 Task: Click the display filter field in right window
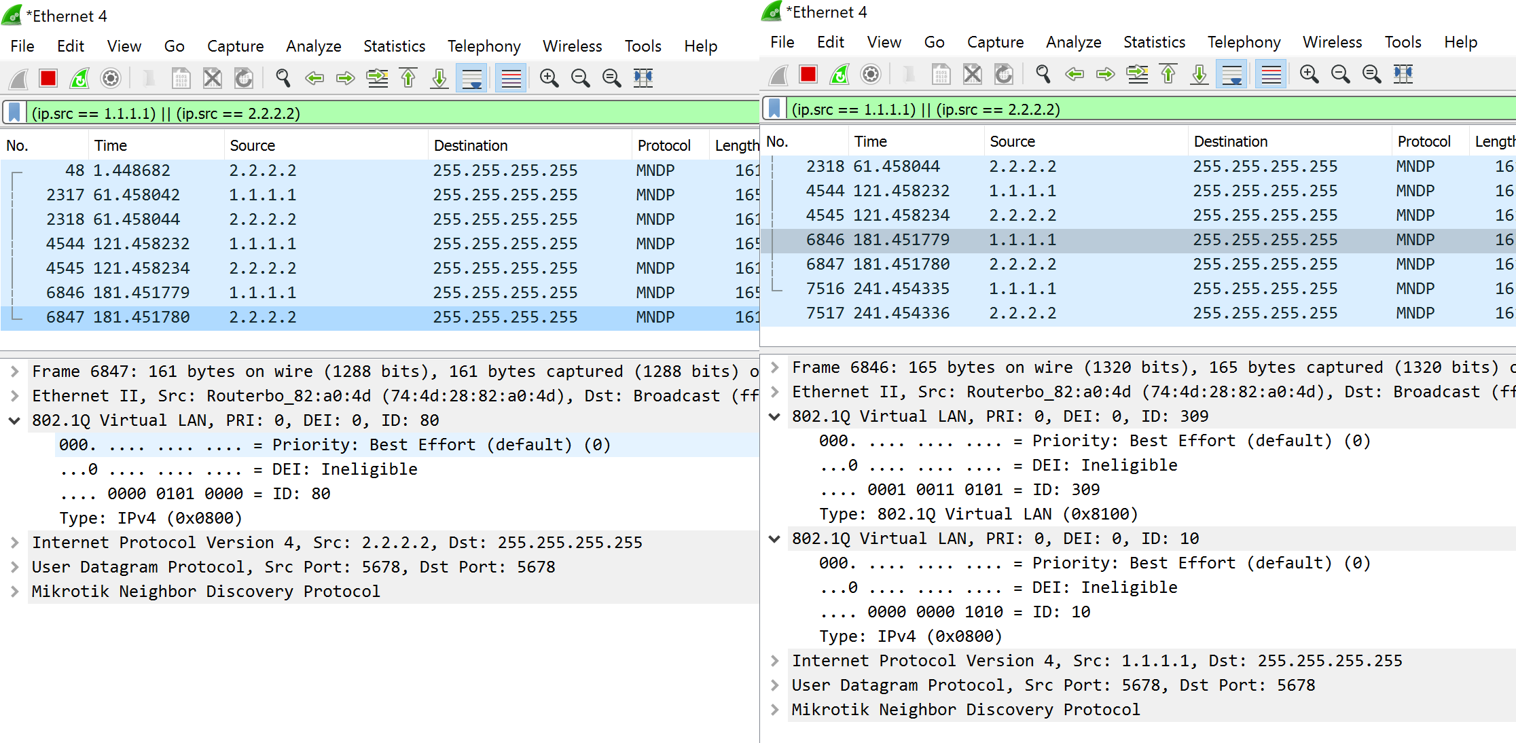tap(1151, 109)
